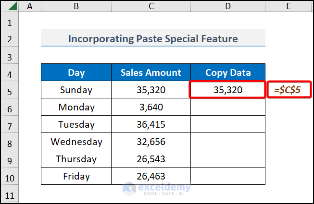
Task: Click the Tuesday sales amount 36,415
Action: click(x=151, y=124)
